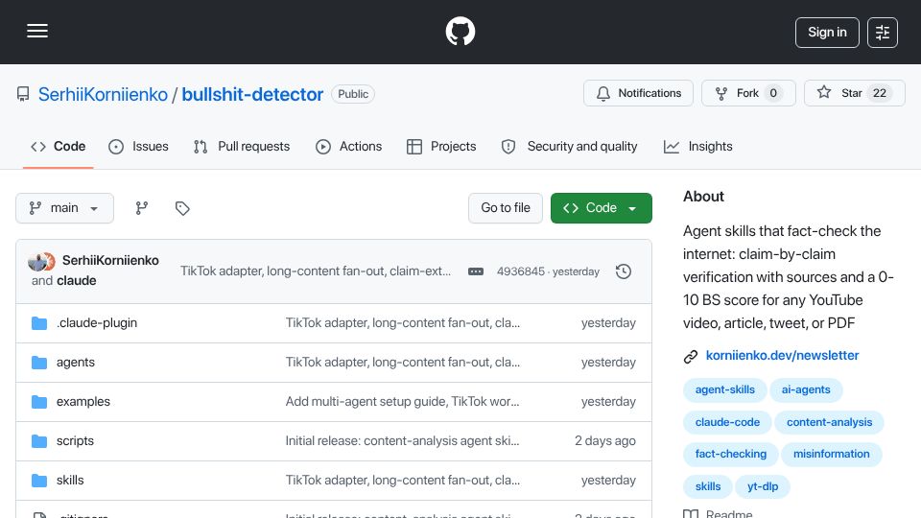Click the star count 22
921x518 pixels.
coord(880,93)
